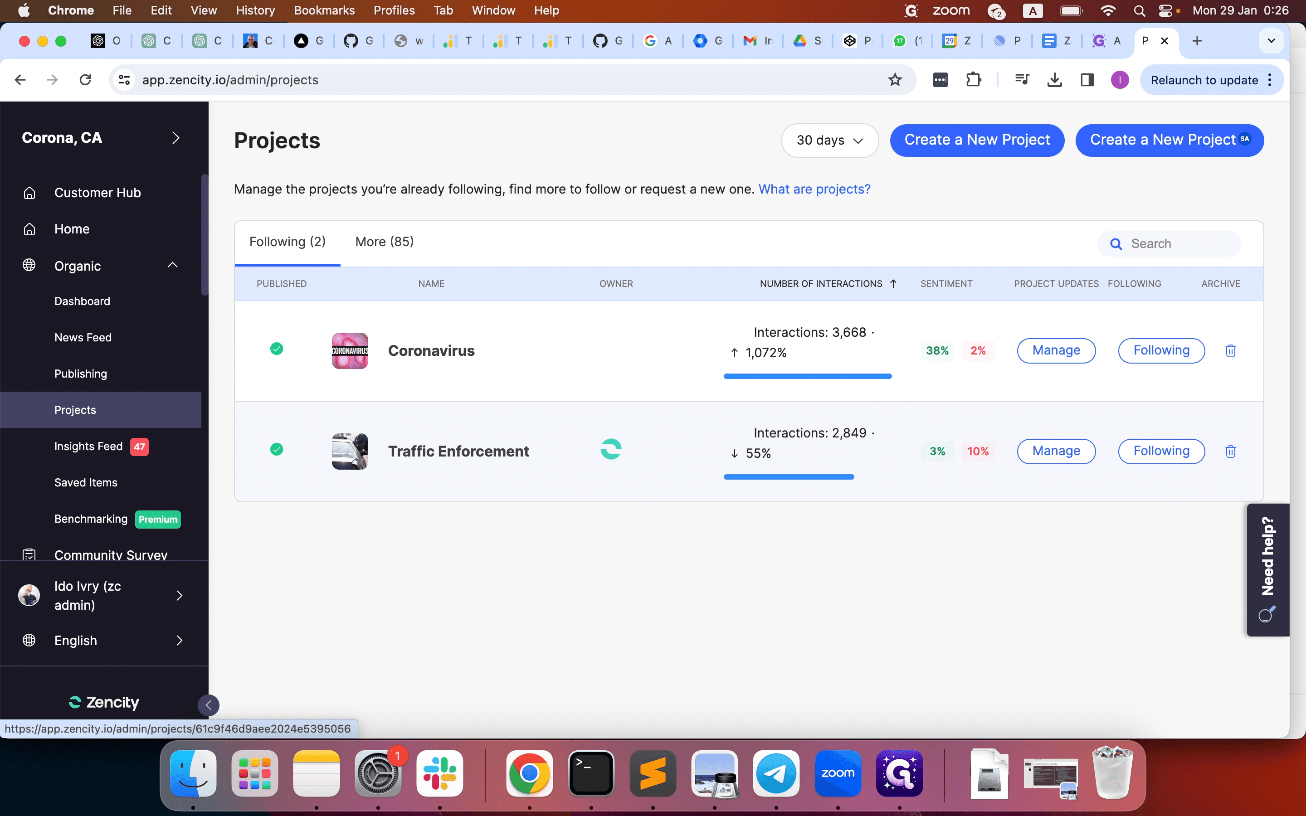
Task: Open Chrome three-dot menu
Action: [1270, 80]
